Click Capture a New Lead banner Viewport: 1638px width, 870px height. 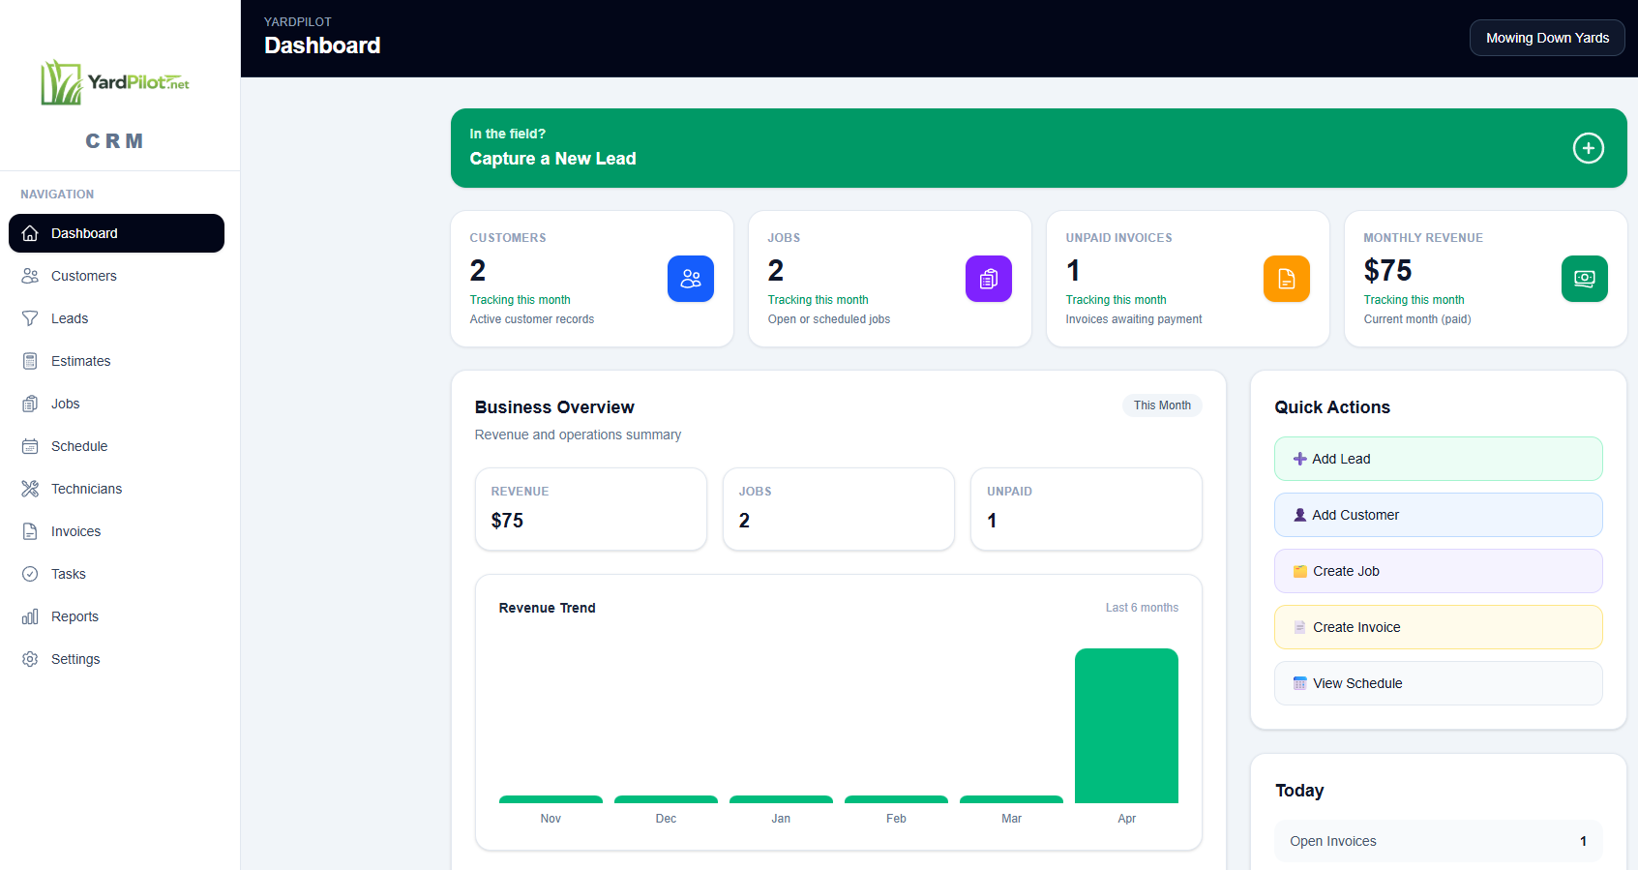pos(1038,148)
